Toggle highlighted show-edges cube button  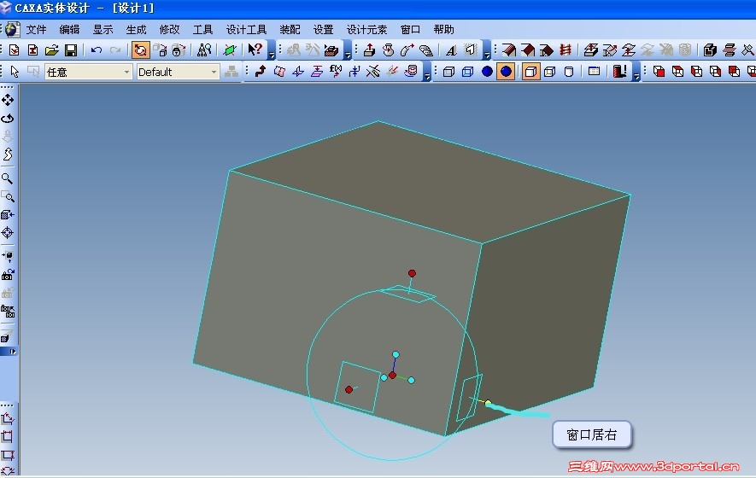click(530, 72)
